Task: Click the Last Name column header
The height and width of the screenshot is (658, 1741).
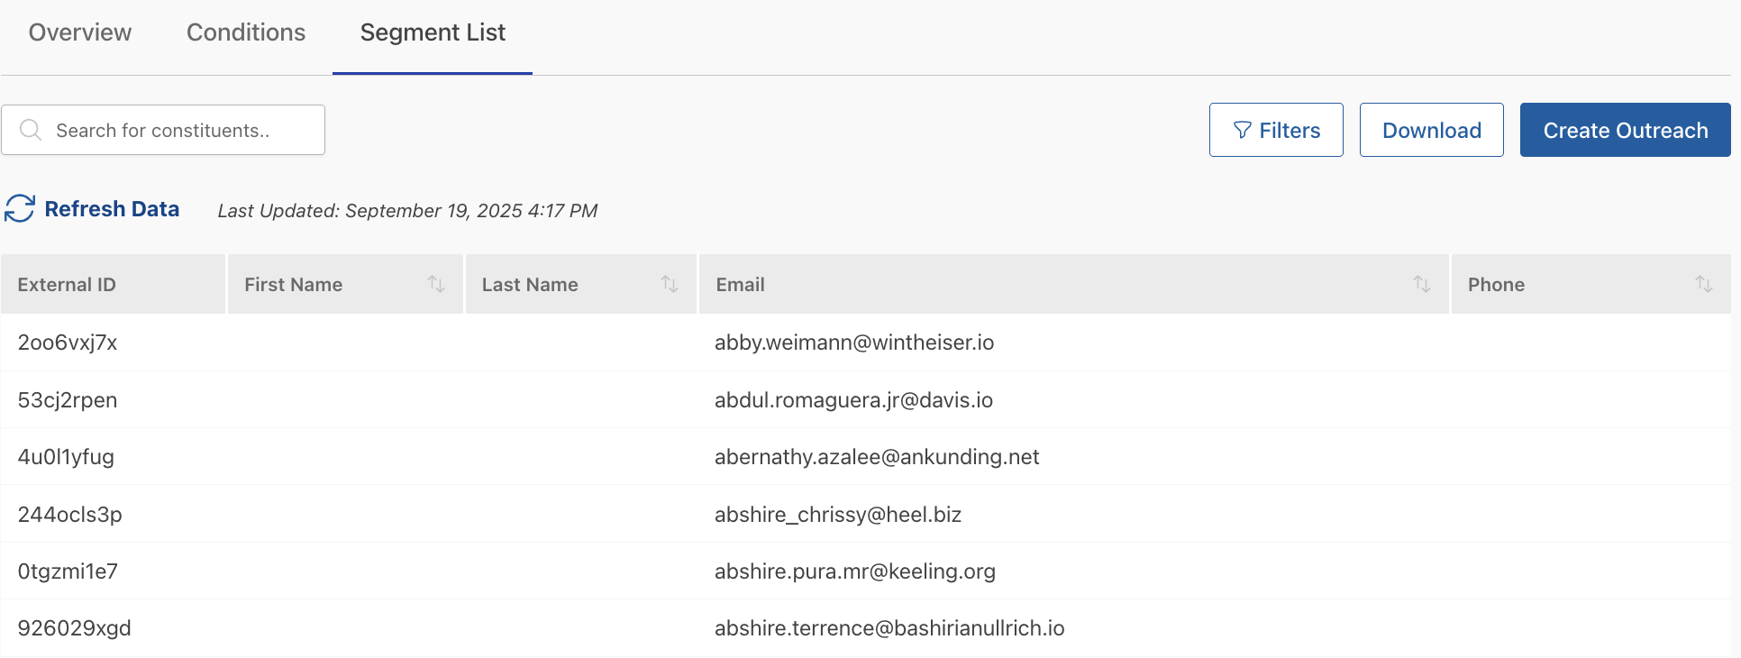Action: pos(581,284)
